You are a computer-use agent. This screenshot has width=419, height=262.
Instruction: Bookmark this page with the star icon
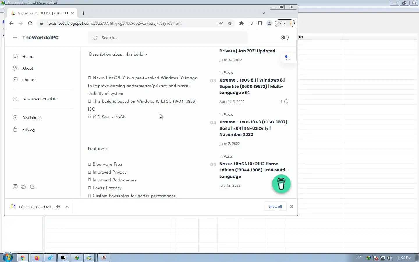[230, 23]
